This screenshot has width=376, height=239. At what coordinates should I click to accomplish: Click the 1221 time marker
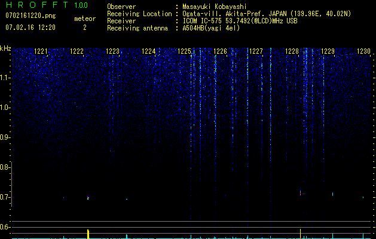pyautogui.click(x=41, y=51)
